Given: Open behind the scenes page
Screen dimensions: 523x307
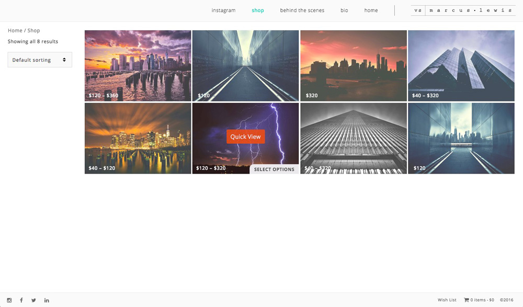Looking at the screenshot, I should pos(302,10).
